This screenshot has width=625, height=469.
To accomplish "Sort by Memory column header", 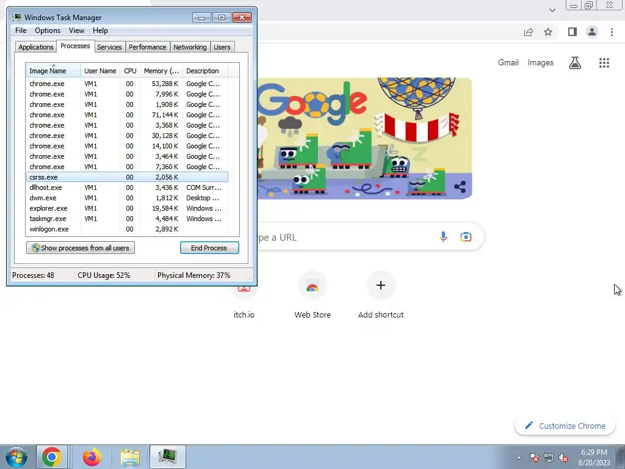I will point(161,71).
